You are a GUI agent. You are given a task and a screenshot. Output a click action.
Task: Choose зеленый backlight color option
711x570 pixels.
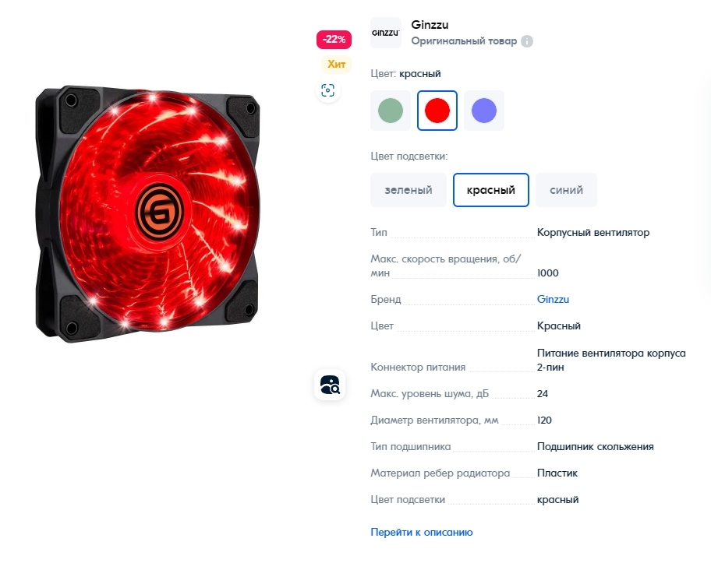(409, 190)
